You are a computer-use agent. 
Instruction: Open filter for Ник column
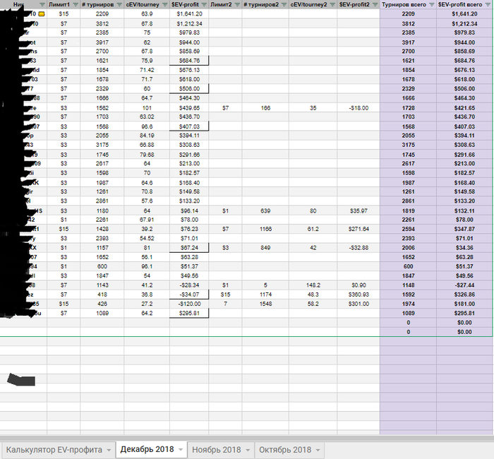(x=42, y=5)
